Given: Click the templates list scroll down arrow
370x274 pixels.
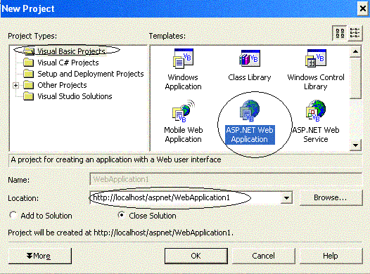Looking at the screenshot, I should coord(356,145).
